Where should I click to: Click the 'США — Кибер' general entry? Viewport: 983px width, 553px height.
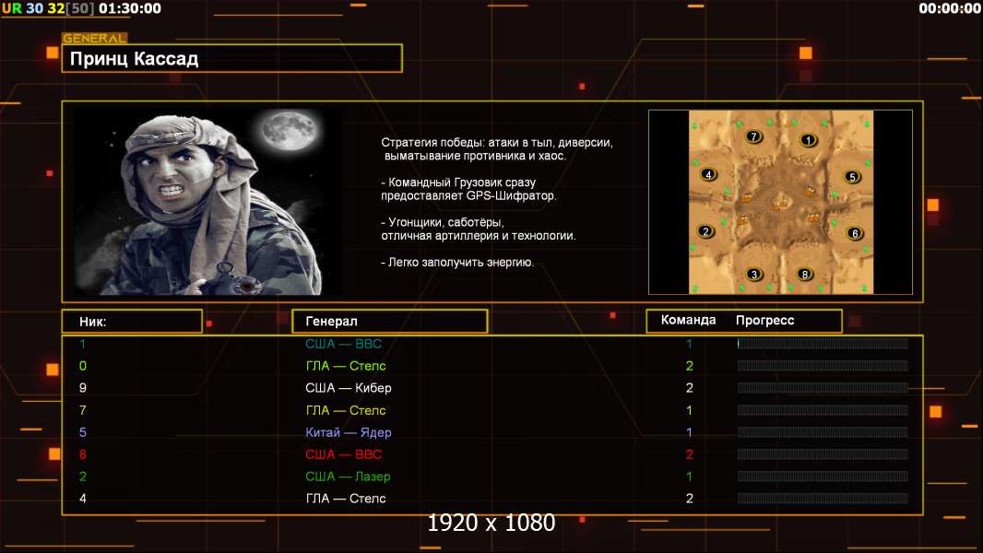tap(349, 388)
